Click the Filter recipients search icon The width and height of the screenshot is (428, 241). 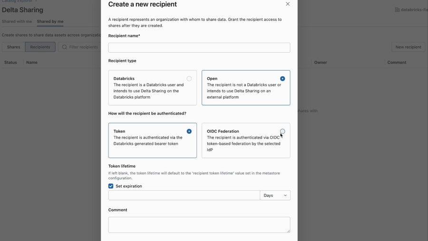click(x=65, y=47)
